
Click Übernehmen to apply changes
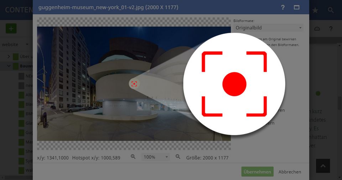tap(257, 172)
